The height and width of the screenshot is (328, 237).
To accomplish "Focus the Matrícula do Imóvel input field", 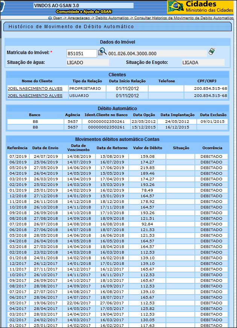I will [x=82, y=53].
